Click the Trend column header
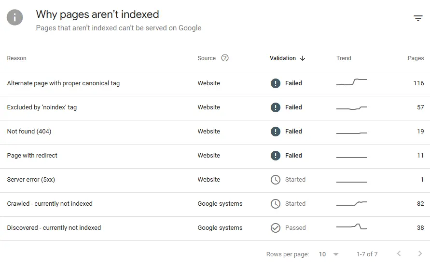 coord(344,58)
